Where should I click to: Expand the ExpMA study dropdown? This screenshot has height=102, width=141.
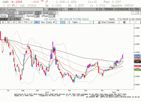click(x=23, y=16)
